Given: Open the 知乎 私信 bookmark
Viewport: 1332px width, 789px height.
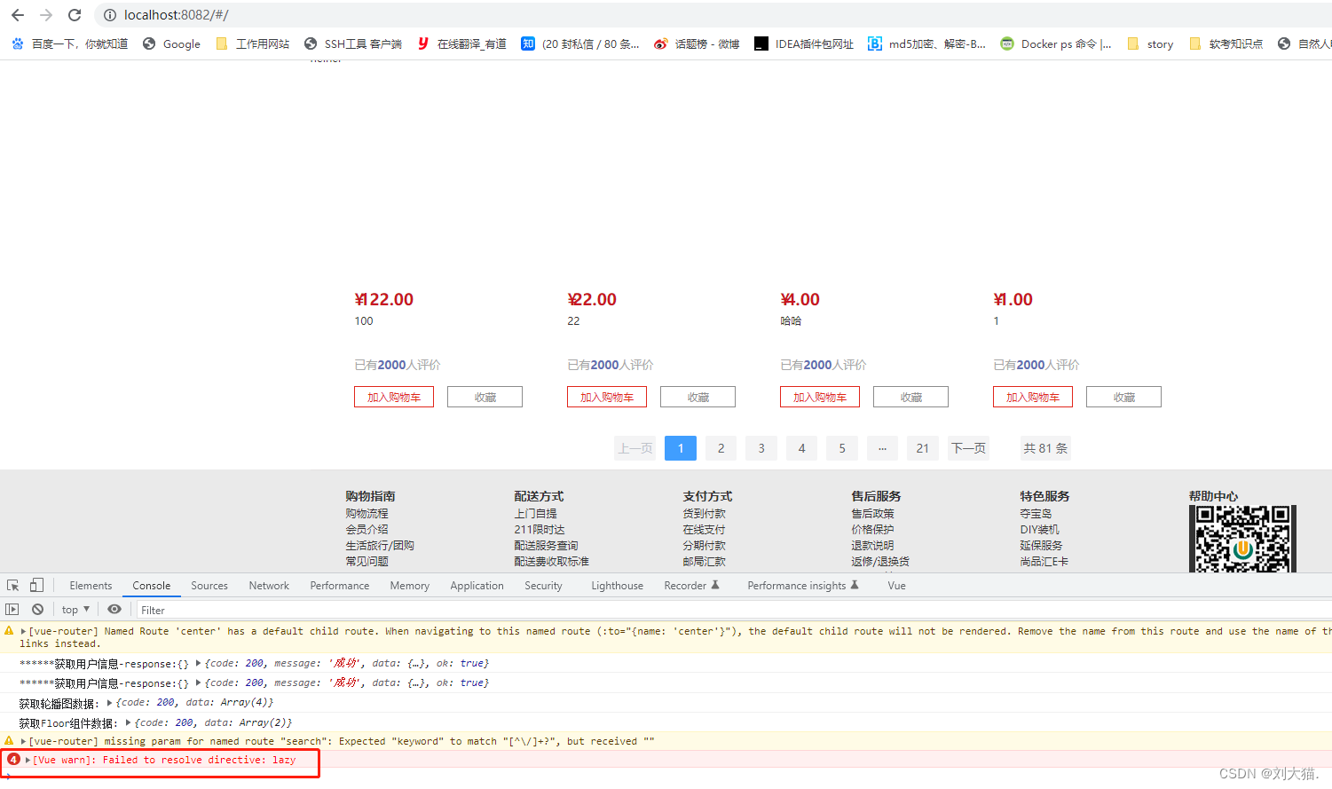Looking at the screenshot, I should tap(580, 43).
